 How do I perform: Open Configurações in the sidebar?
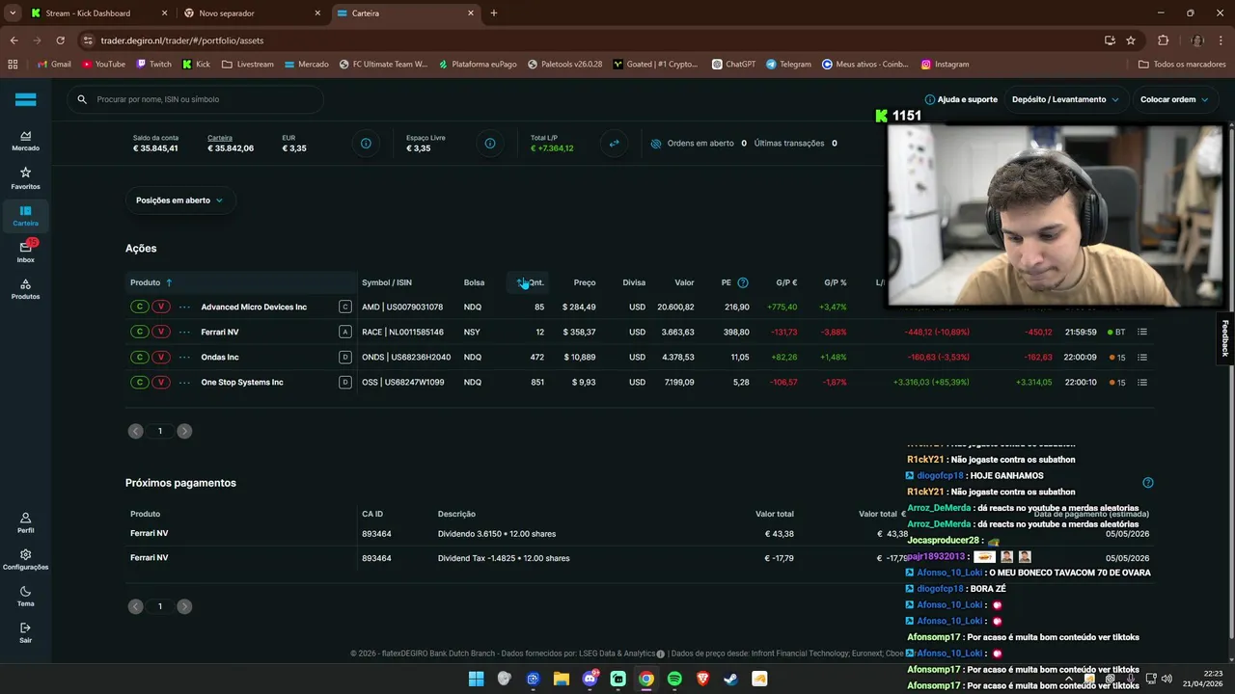[x=25, y=559]
